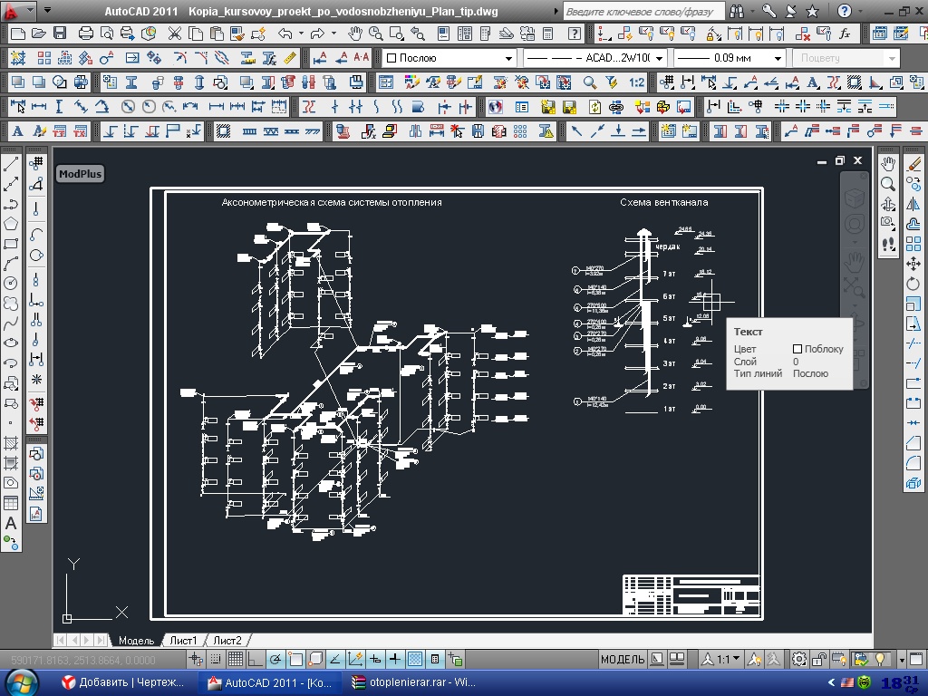Viewport: 928px width, 696px height.
Task: Select the Rotate tool in Modify toolbar
Action: tap(913, 284)
